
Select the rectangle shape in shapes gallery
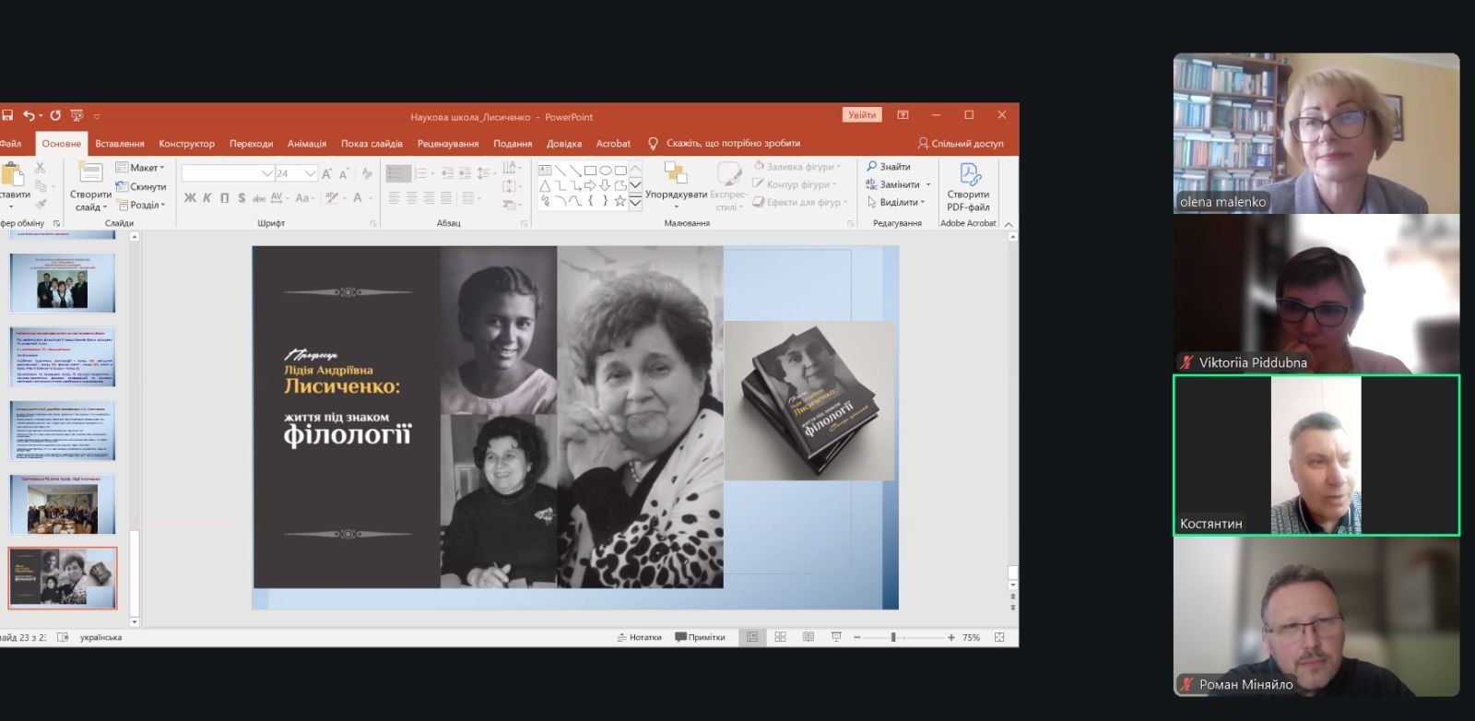pyautogui.click(x=590, y=171)
